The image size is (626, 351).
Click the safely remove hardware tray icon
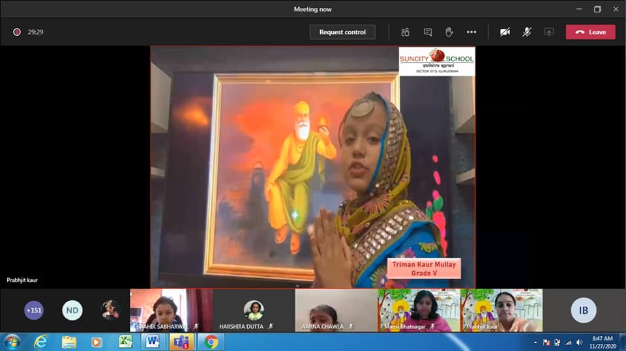(x=558, y=343)
